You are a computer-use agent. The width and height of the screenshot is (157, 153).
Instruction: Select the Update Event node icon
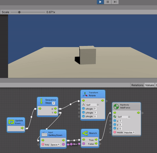[x=11, y=122]
